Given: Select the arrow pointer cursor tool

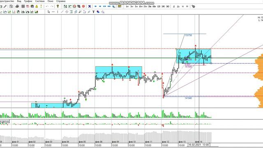Looking at the screenshot, I should click(48, 12).
